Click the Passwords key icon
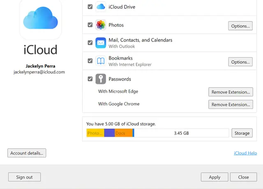Image resolution: width=263 pixels, height=189 pixels. click(101, 79)
